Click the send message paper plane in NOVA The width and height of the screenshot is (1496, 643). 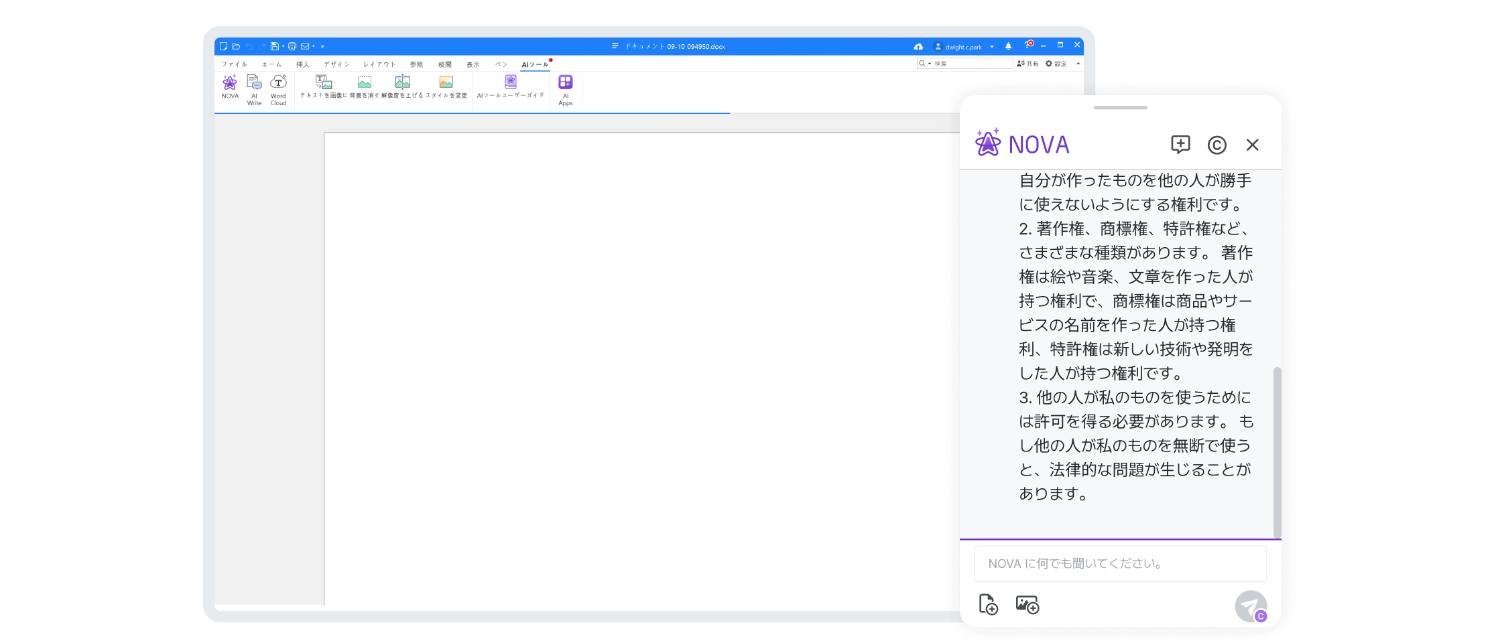pyautogui.click(x=1249, y=605)
